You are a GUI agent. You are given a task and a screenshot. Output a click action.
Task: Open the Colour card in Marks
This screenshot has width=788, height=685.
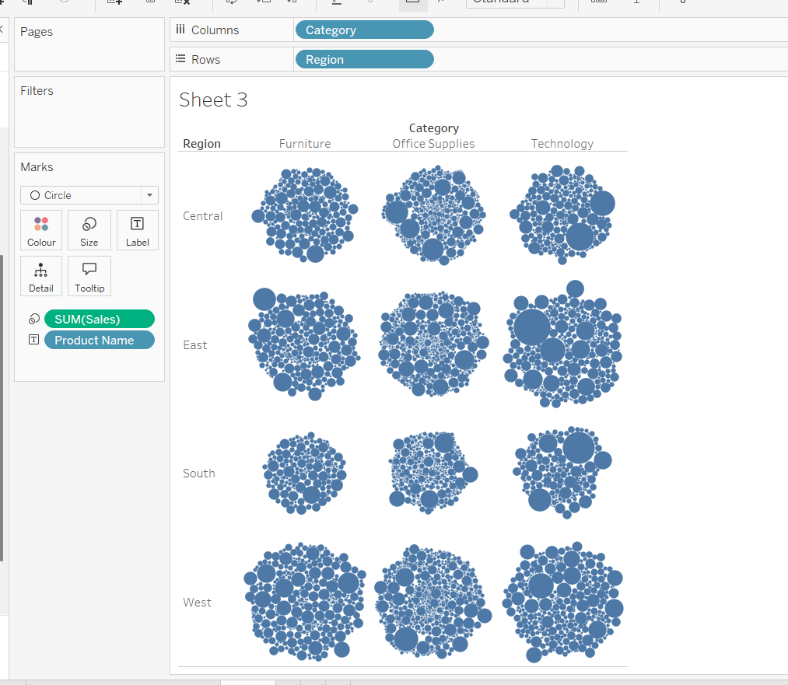coord(41,230)
